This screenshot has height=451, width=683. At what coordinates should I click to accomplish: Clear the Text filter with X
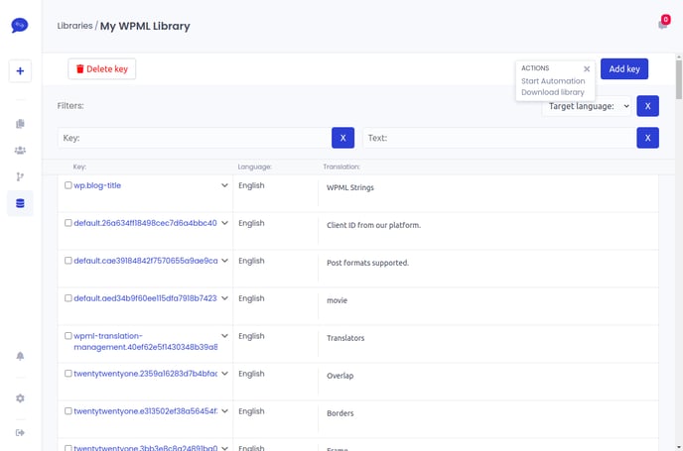[x=647, y=138]
